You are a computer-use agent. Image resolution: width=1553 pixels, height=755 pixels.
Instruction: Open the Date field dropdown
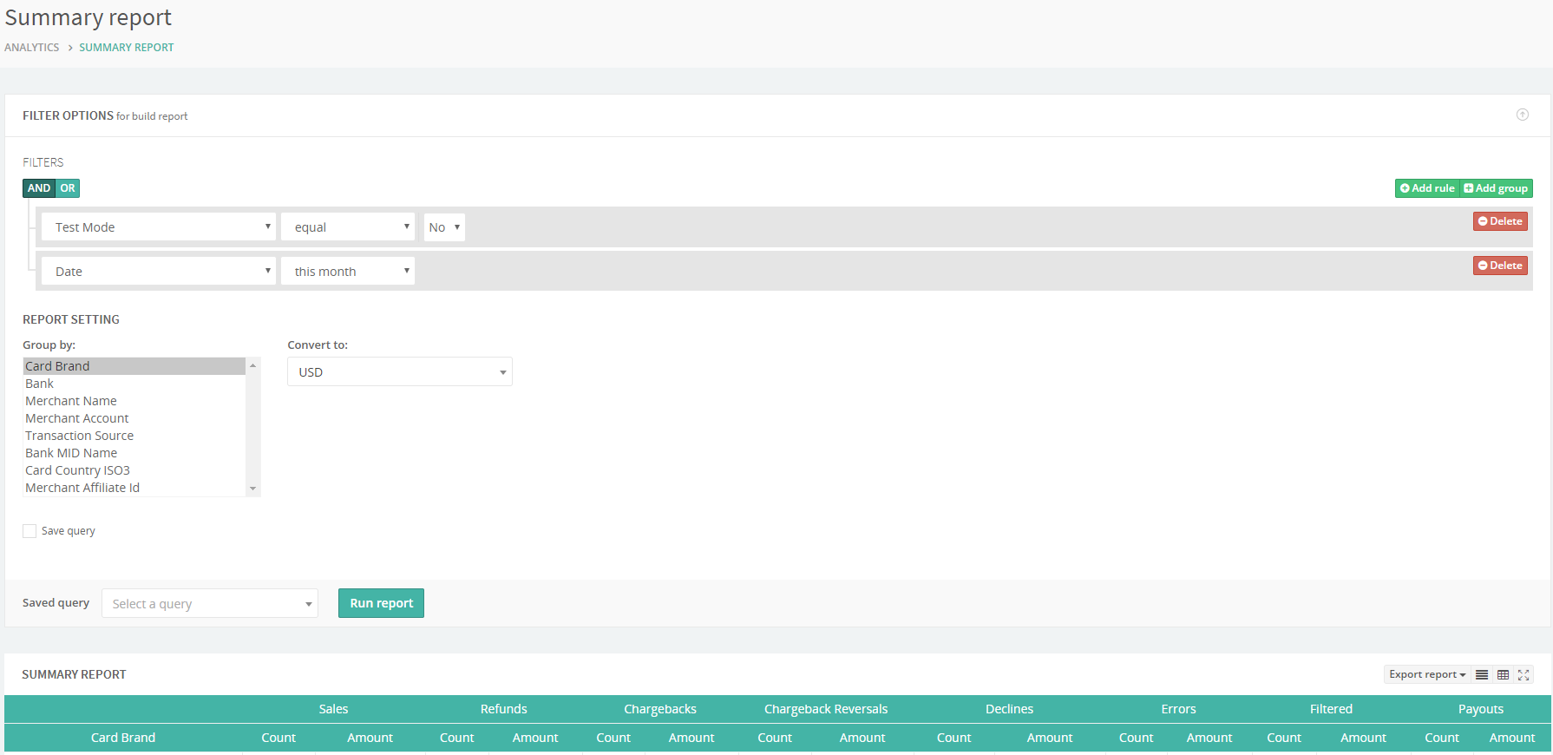pyautogui.click(x=159, y=272)
